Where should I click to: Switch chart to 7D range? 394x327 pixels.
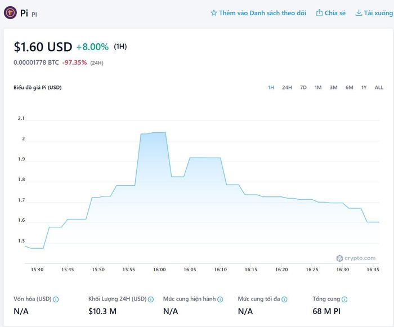303,87
